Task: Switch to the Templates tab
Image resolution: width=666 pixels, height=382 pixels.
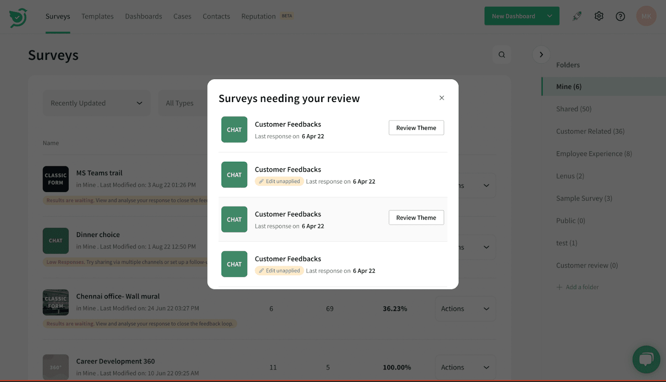Action: coord(97,16)
